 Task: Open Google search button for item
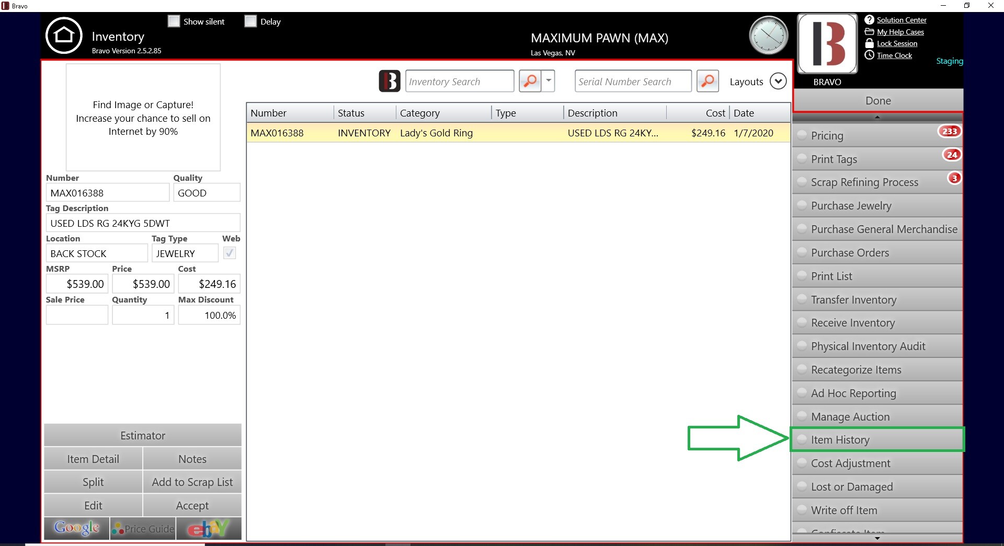pos(77,528)
